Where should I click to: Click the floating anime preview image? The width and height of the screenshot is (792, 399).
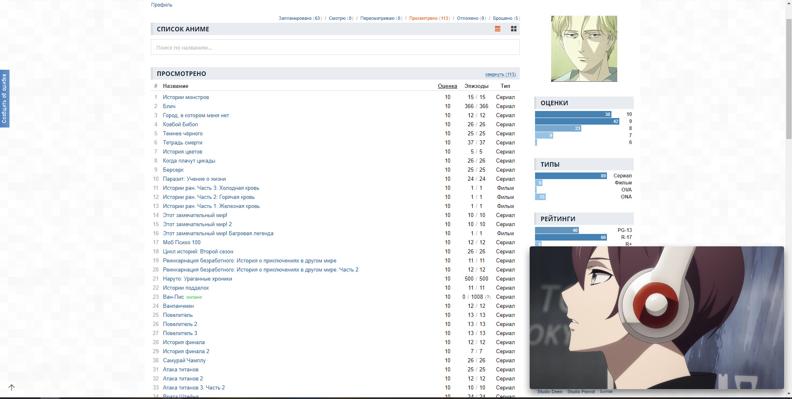656,318
